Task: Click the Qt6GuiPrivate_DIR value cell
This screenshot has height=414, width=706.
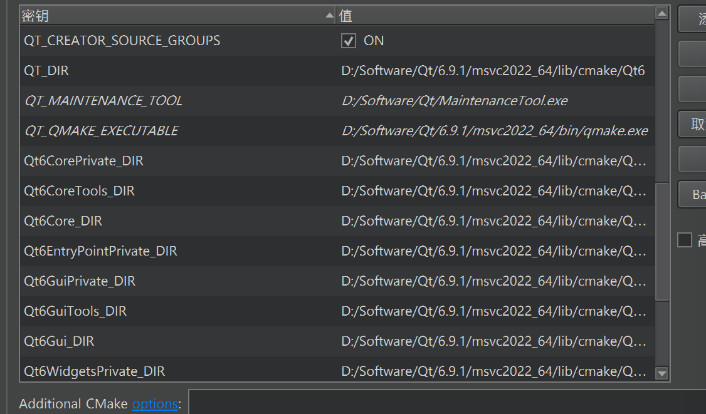Action: point(494,281)
